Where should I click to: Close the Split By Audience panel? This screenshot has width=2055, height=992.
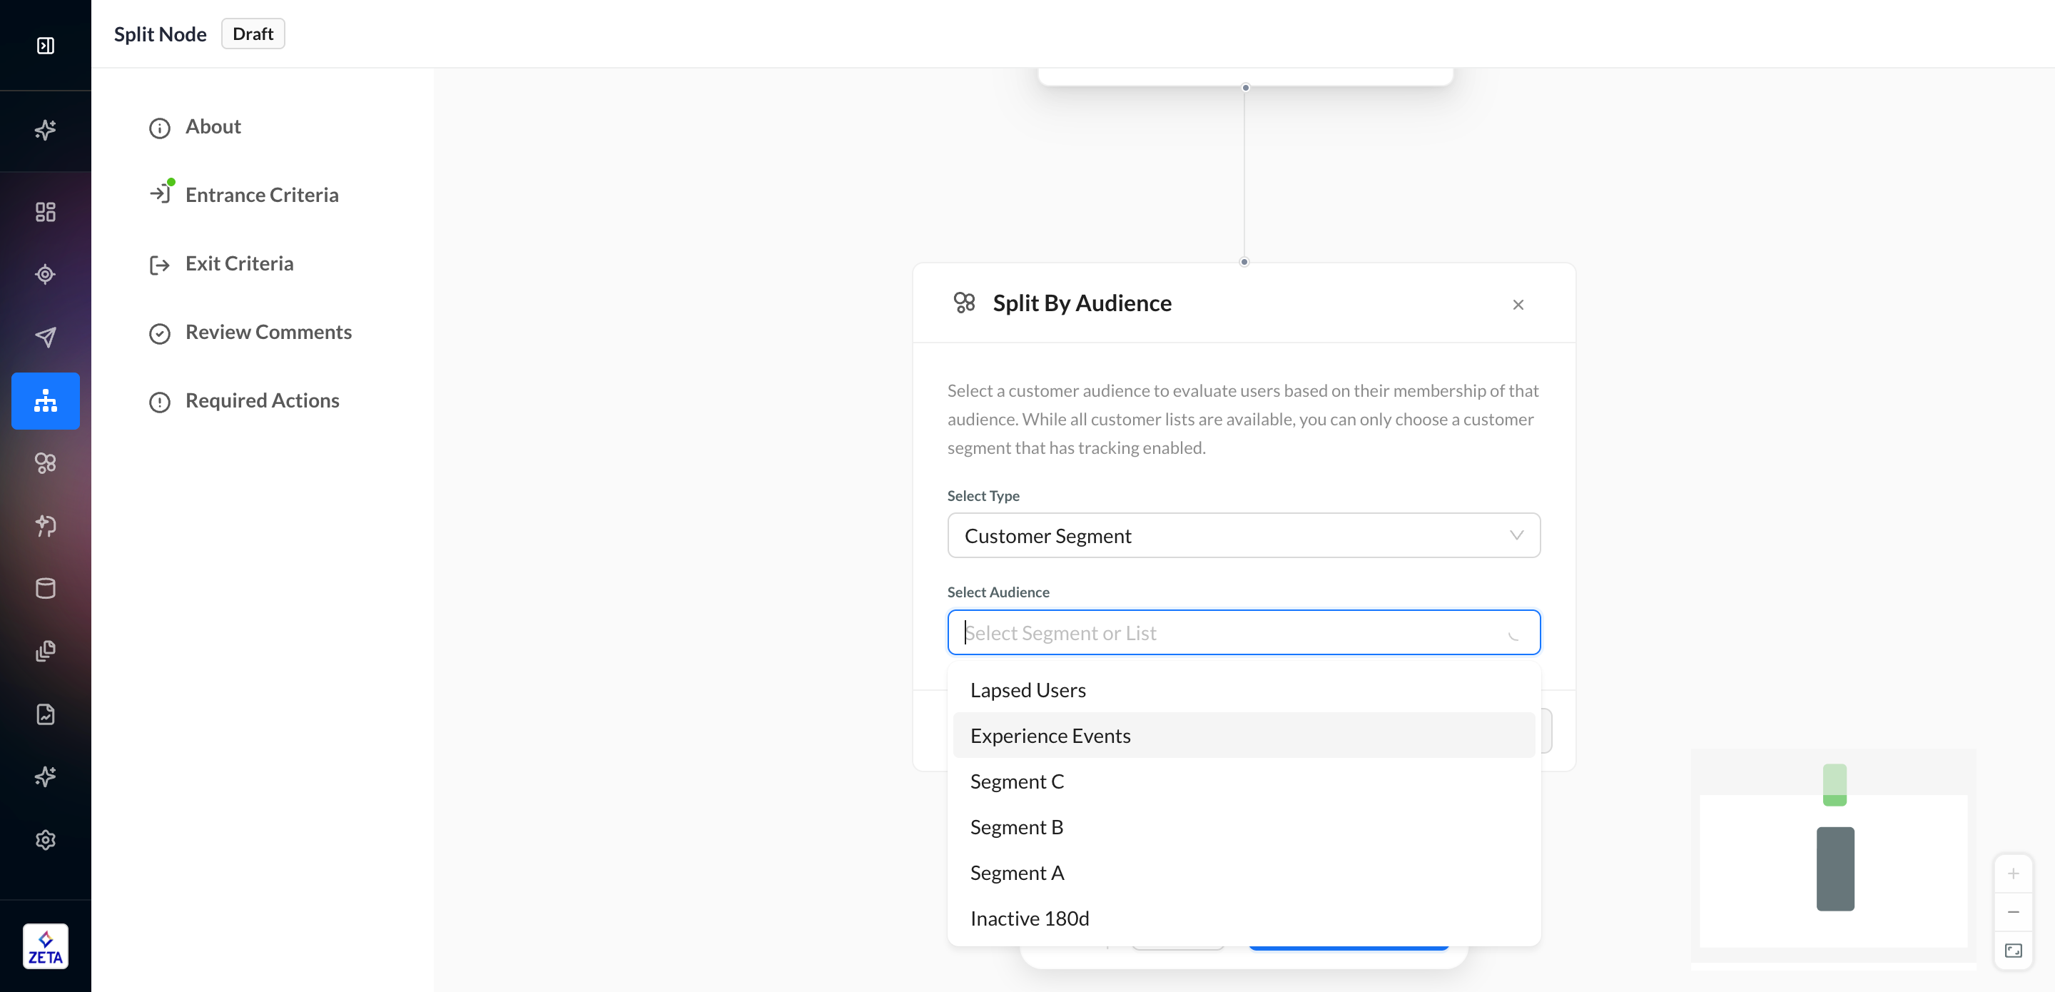(1517, 305)
